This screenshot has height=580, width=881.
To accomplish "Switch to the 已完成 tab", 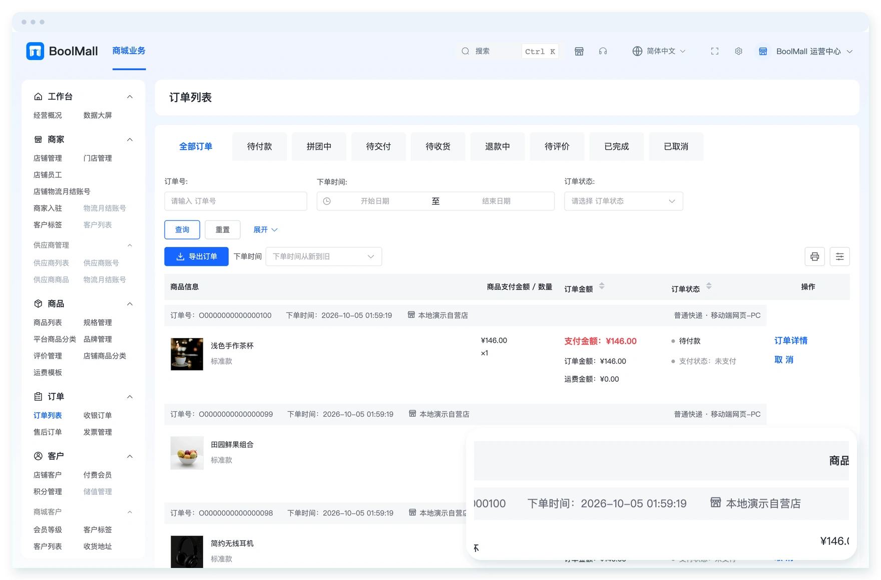I will (x=617, y=146).
